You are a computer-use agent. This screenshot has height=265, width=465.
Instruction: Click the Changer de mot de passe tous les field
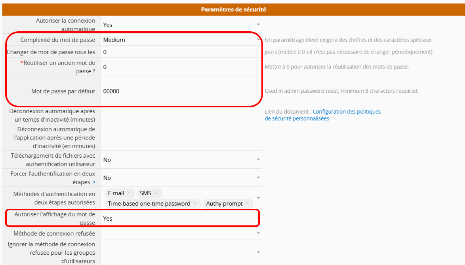click(x=181, y=52)
